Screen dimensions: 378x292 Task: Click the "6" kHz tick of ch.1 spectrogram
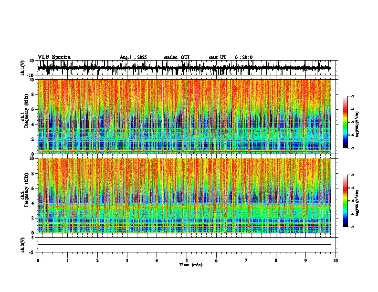coord(33,109)
